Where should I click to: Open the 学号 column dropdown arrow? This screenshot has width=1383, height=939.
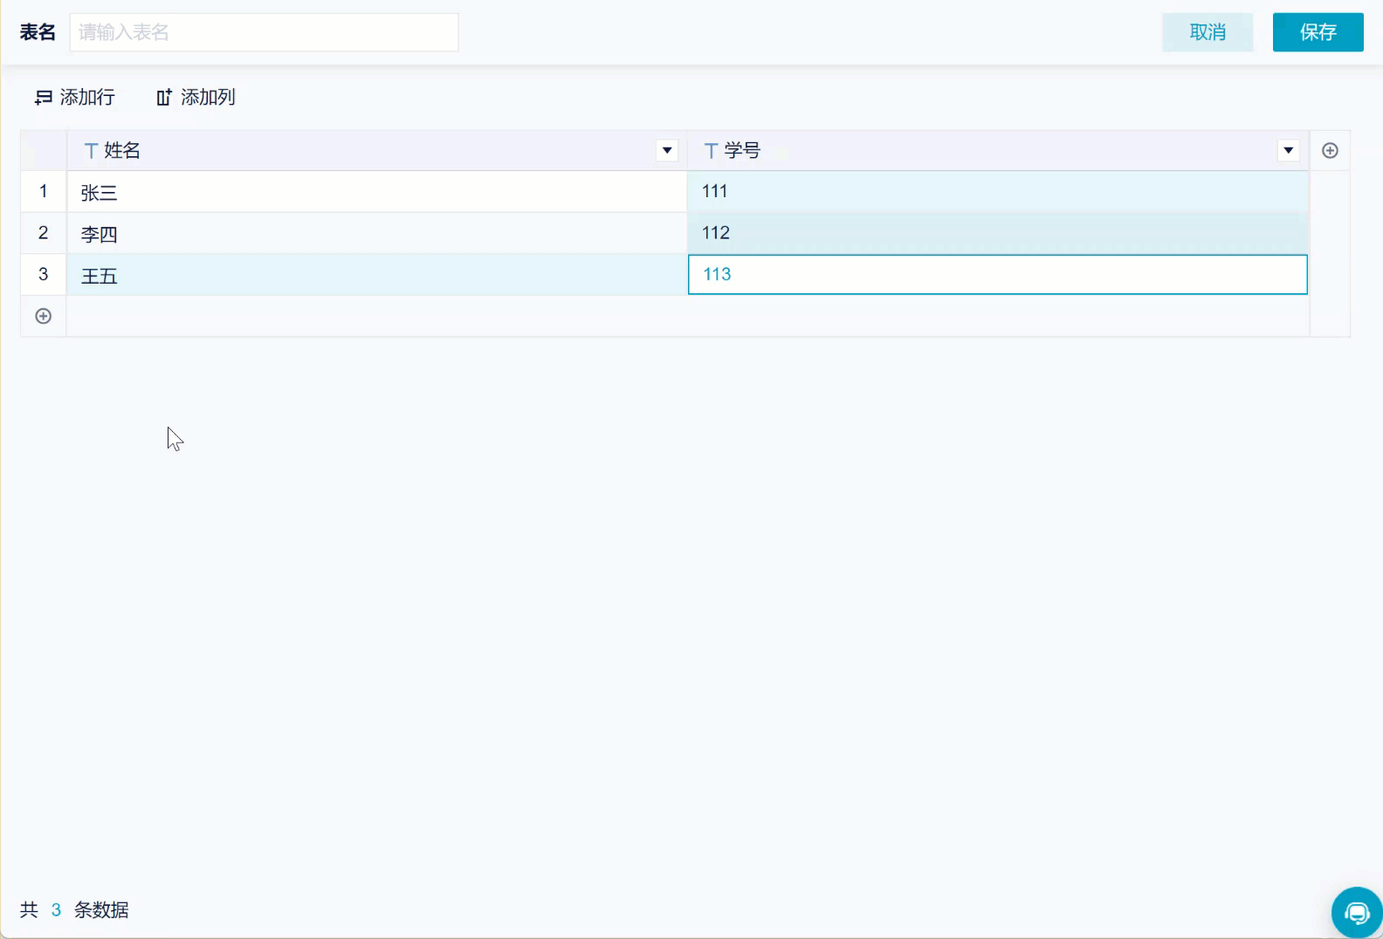pos(1288,151)
